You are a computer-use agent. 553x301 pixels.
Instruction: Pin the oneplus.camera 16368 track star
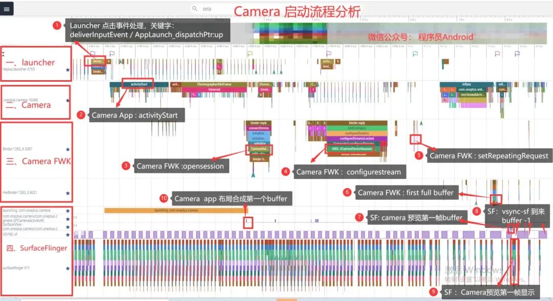[68, 100]
